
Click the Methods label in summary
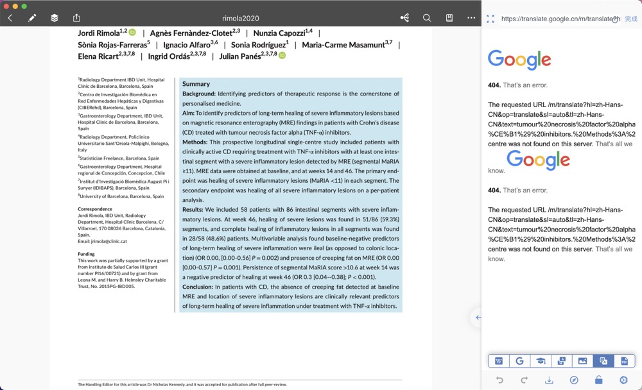pyautogui.click(x=195, y=142)
